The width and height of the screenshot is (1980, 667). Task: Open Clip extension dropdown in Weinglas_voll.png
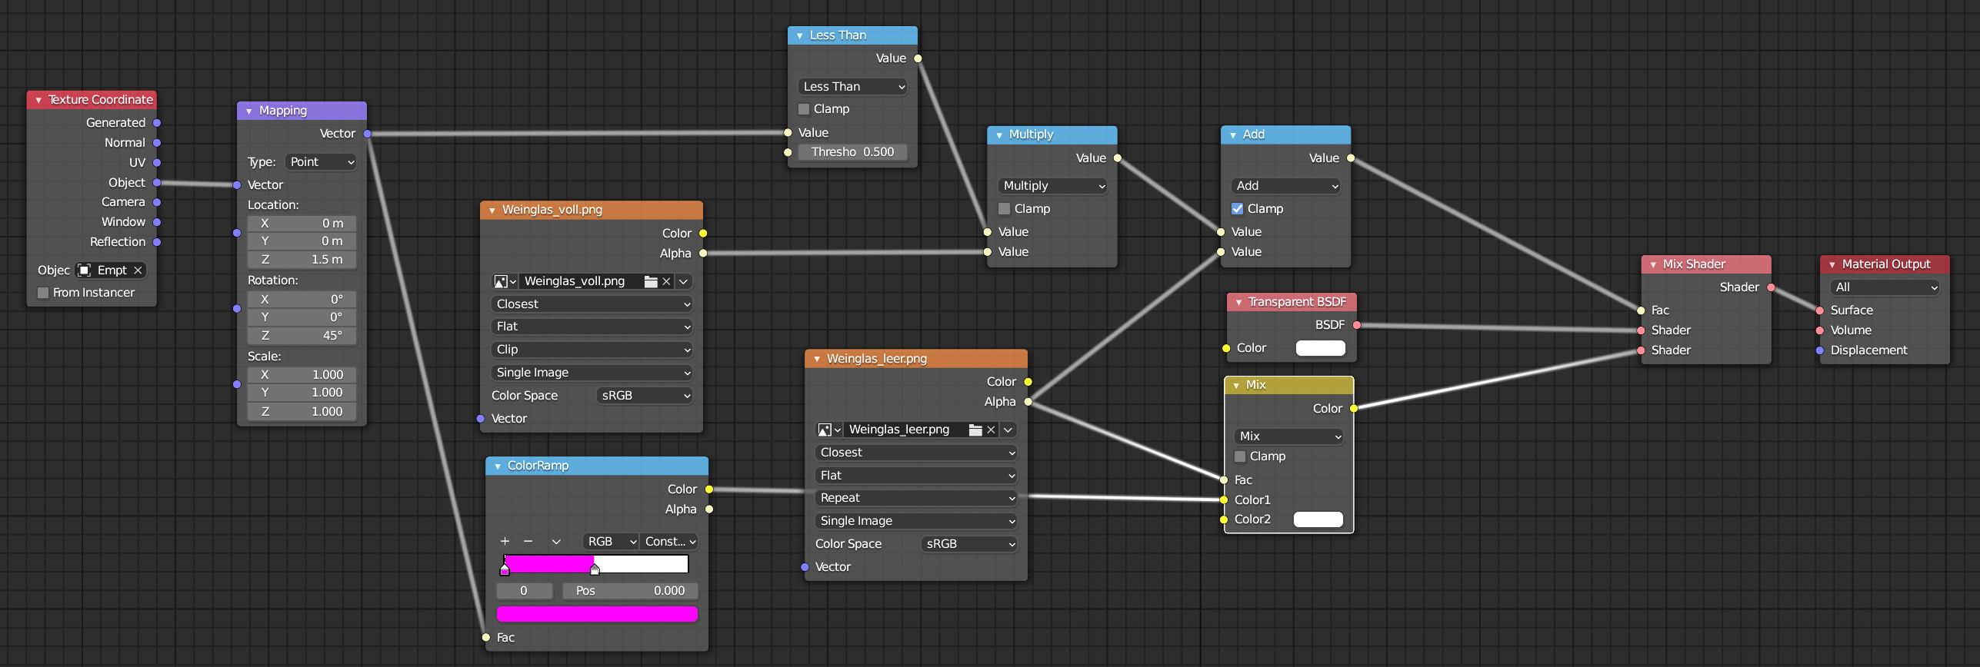[592, 350]
